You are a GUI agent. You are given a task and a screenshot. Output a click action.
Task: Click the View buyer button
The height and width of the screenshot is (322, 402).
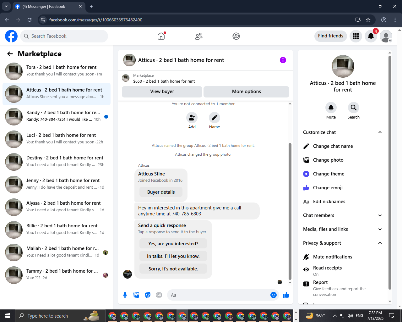coord(162,92)
